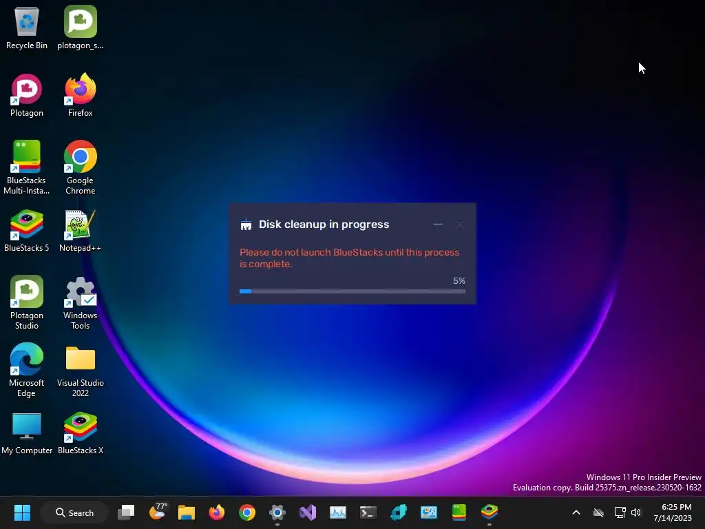Image resolution: width=705 pixels, height=529 pixels.
Task: Select the BlueStacks 5 desktop shortcut
Action: (27, 231)
